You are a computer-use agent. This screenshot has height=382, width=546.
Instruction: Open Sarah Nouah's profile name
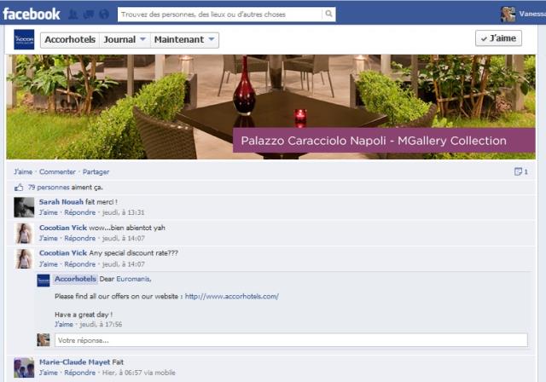coord(61,202)
